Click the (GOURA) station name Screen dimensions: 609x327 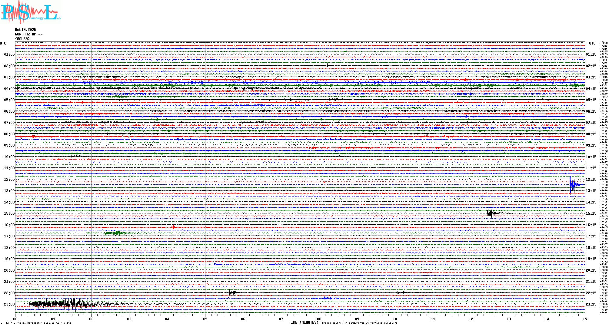point(22,39)
